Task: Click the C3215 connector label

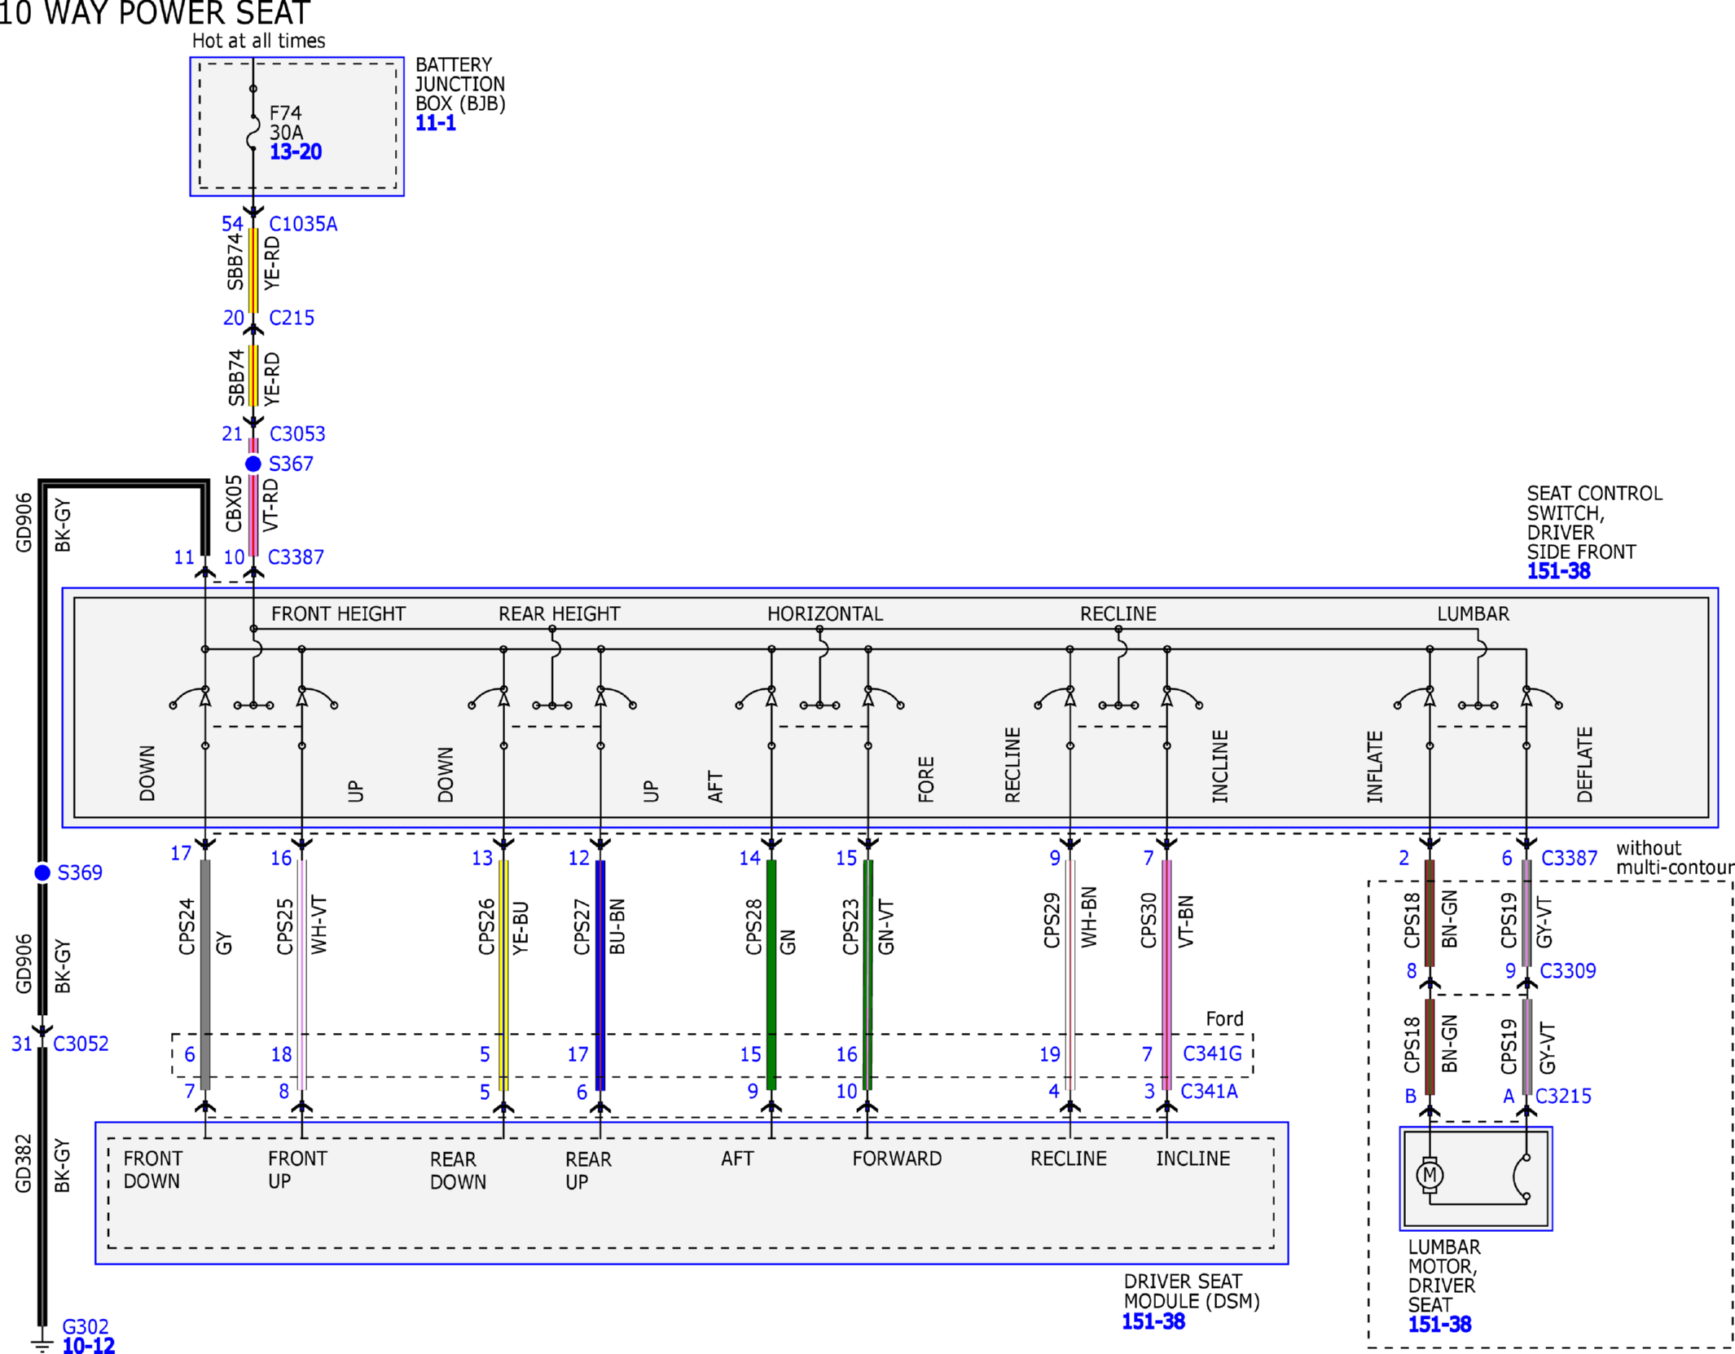Action: coord(1563,1096)
